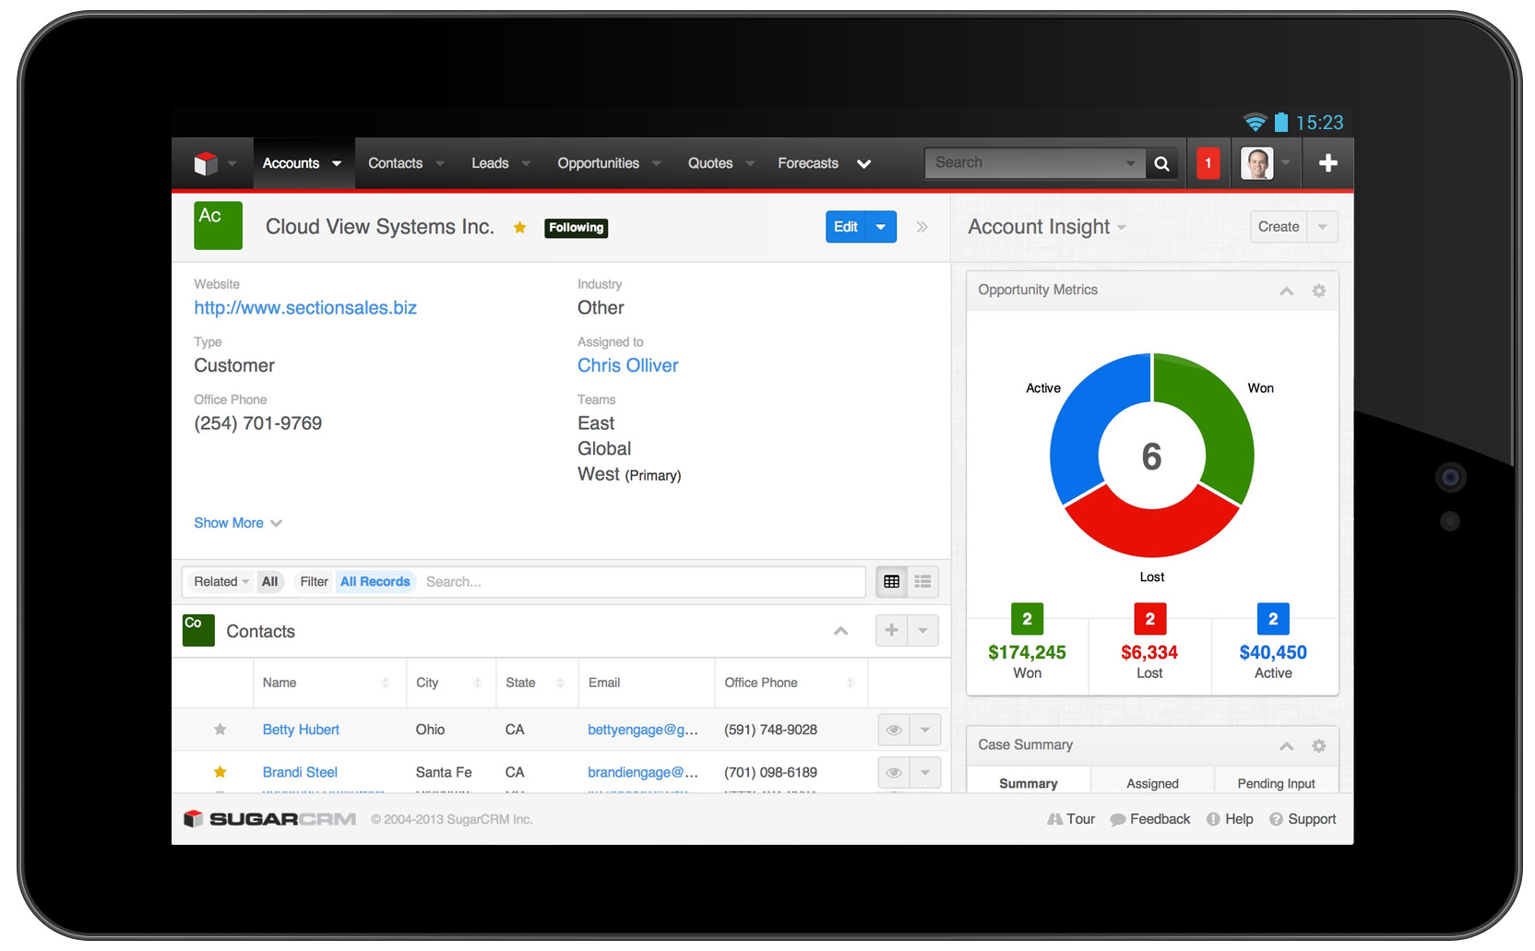The height and width of the screenshot is (951, 1535).
Task: Open Case Summary gear settings
Action: (x=1318, y=745)
